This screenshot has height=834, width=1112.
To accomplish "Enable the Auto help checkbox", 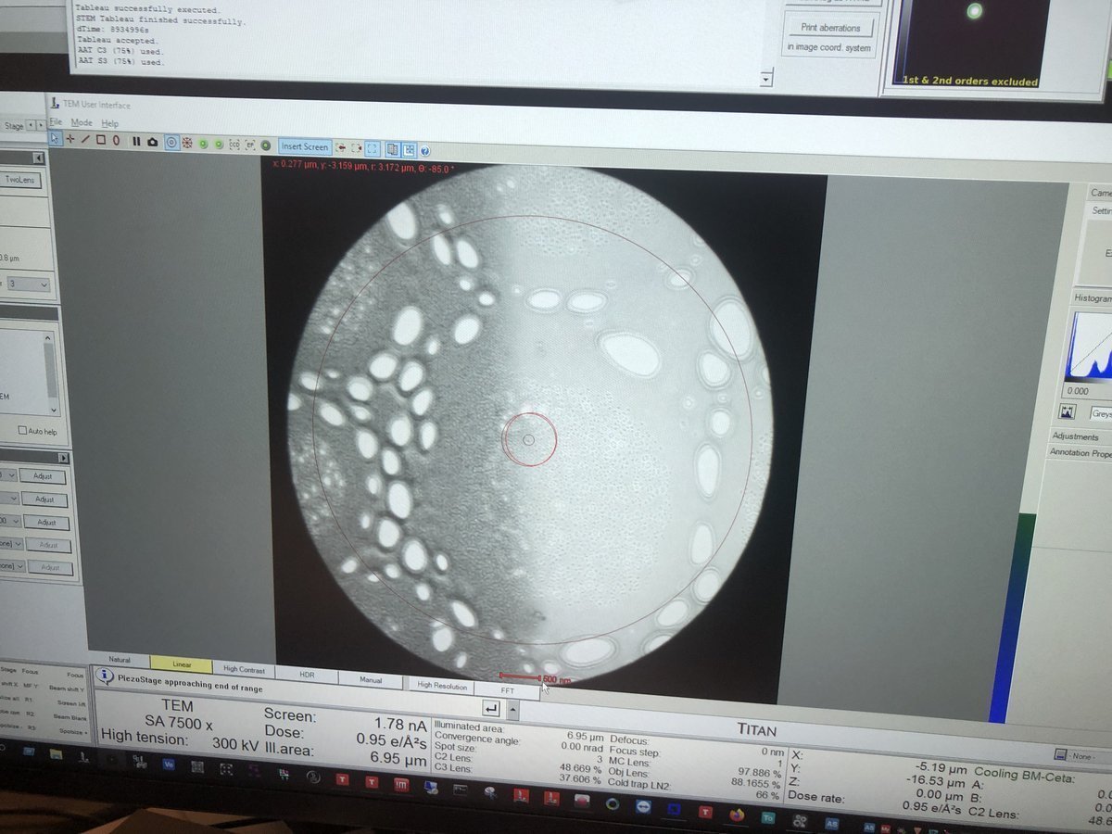I will pos(23,431).
